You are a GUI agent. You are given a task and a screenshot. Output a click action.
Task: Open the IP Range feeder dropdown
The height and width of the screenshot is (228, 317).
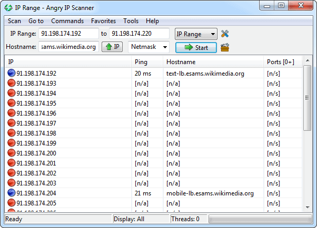(196, 34)
